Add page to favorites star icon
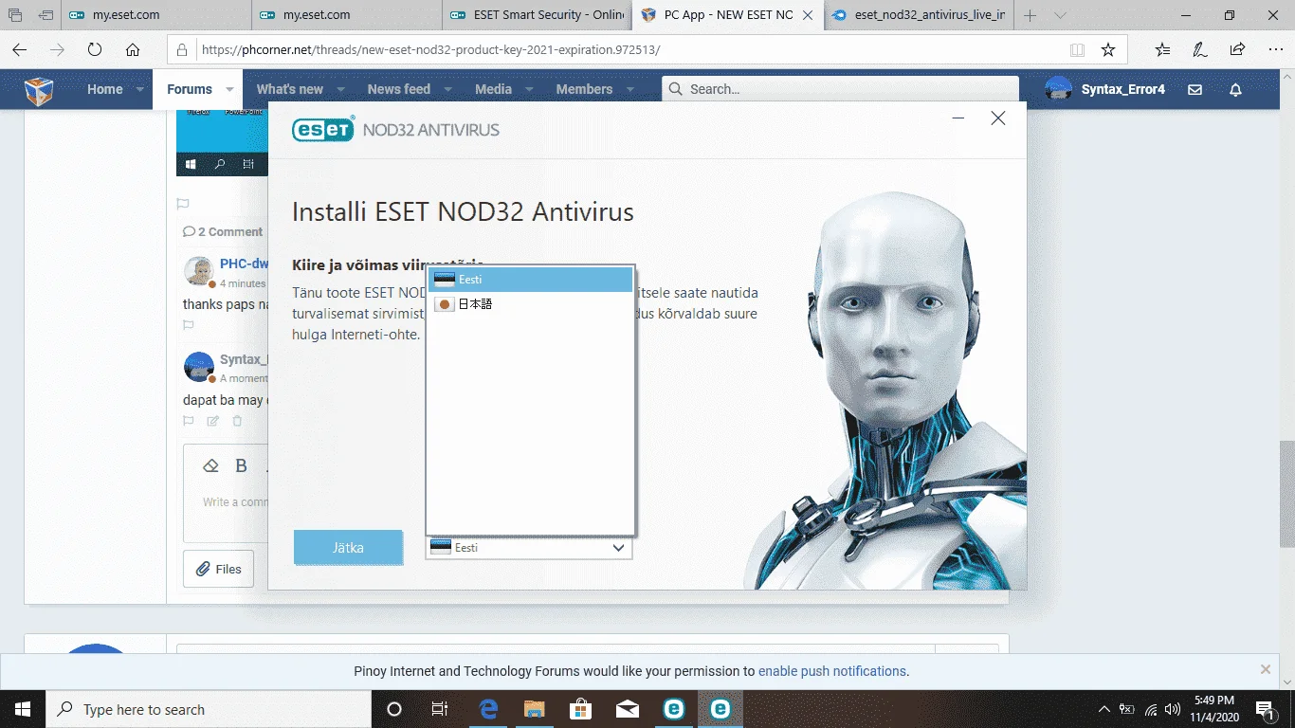The width and height of the screenshot is (1295, 728). point(1107,50)
